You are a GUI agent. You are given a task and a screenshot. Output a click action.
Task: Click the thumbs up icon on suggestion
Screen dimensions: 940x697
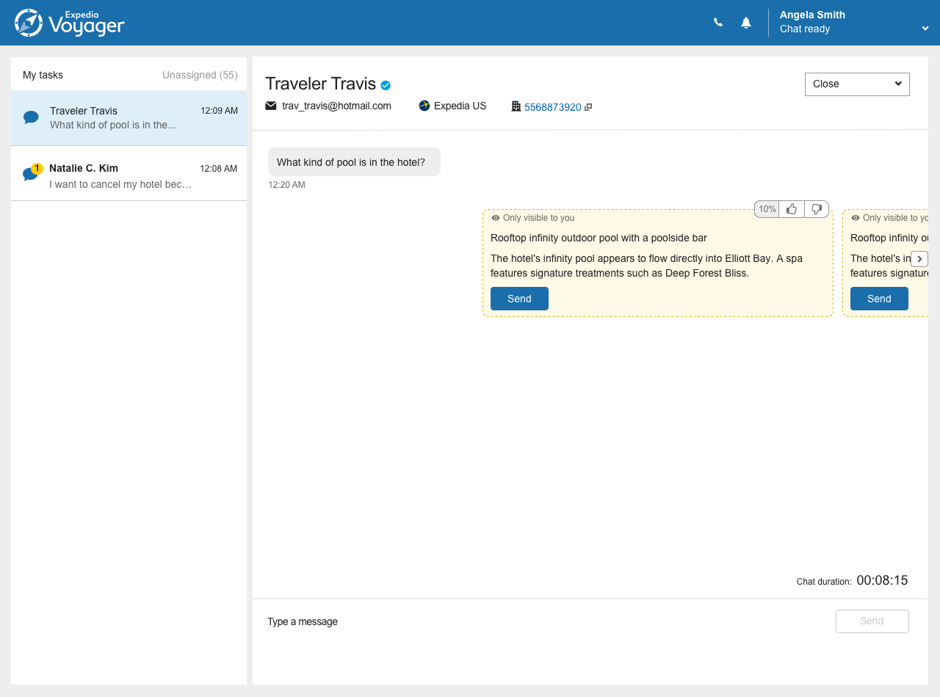click(x=792, y=209)
